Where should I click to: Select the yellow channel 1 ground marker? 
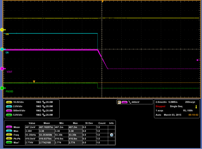[x=3, y=30]
